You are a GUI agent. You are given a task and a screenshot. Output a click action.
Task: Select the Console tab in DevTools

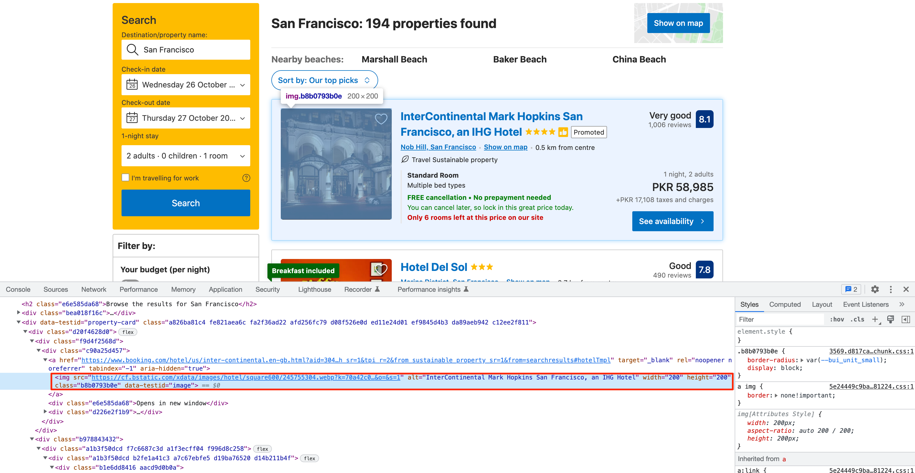pyautogui.click(x=18, y=289)
